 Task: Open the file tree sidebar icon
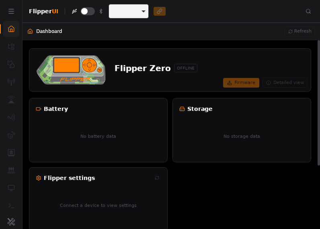point(11,47)
